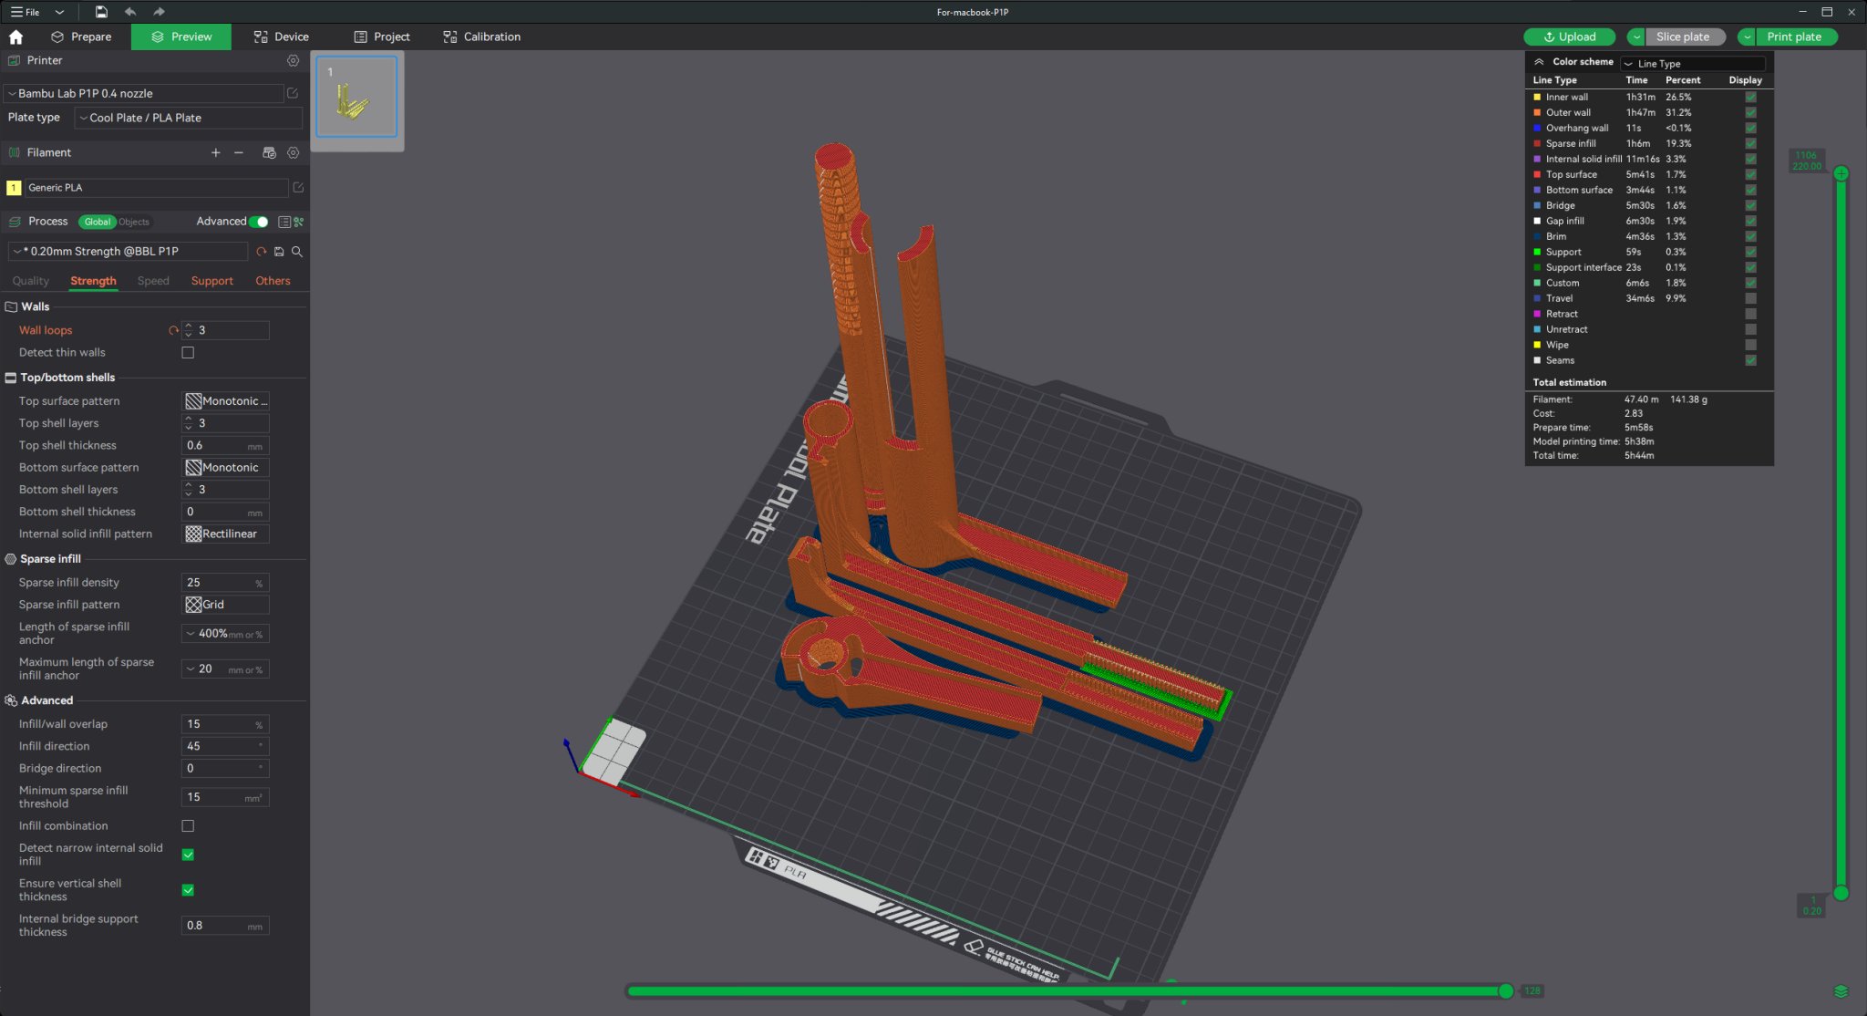This screenshot has height=1016, width=1867.
Task: Click the printer settings gear icon
Action: 293,60
